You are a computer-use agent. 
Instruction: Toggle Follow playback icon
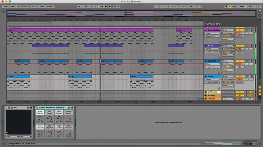click(x=79, y=7)
